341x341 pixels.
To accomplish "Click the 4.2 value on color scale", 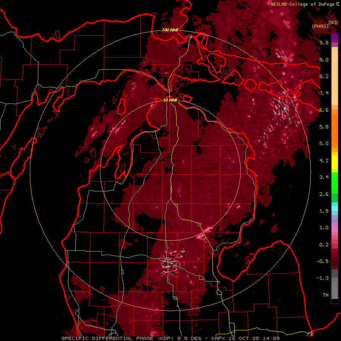I will [324, 161].
